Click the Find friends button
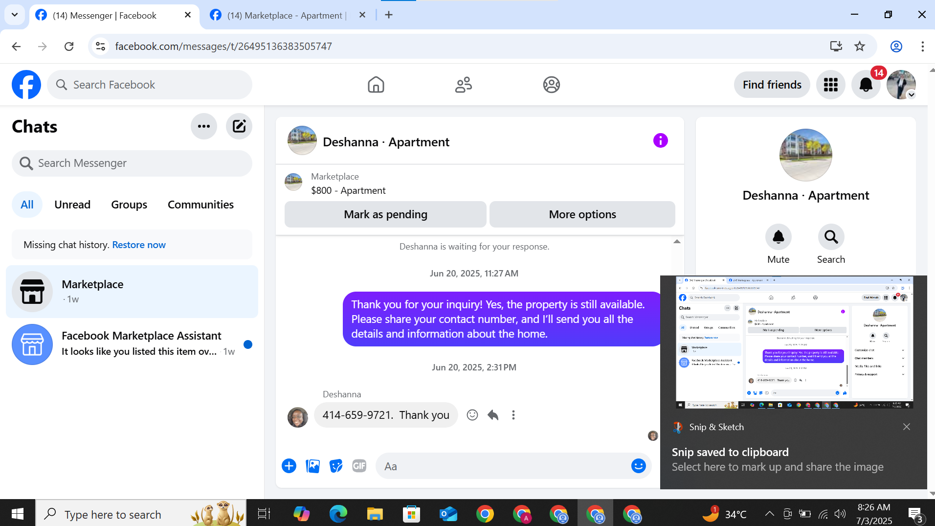The height and width of the screenshot is (526, 935). click(772, 85)
